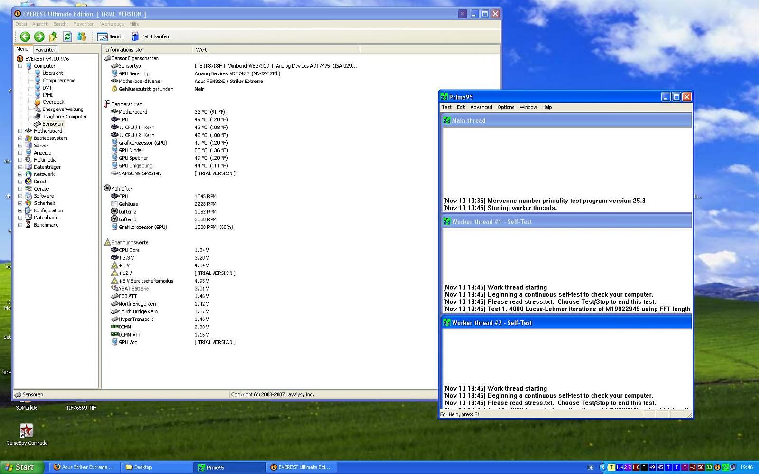Click the Geräte icon in tree
759x474 pixels.
[28, 189]
